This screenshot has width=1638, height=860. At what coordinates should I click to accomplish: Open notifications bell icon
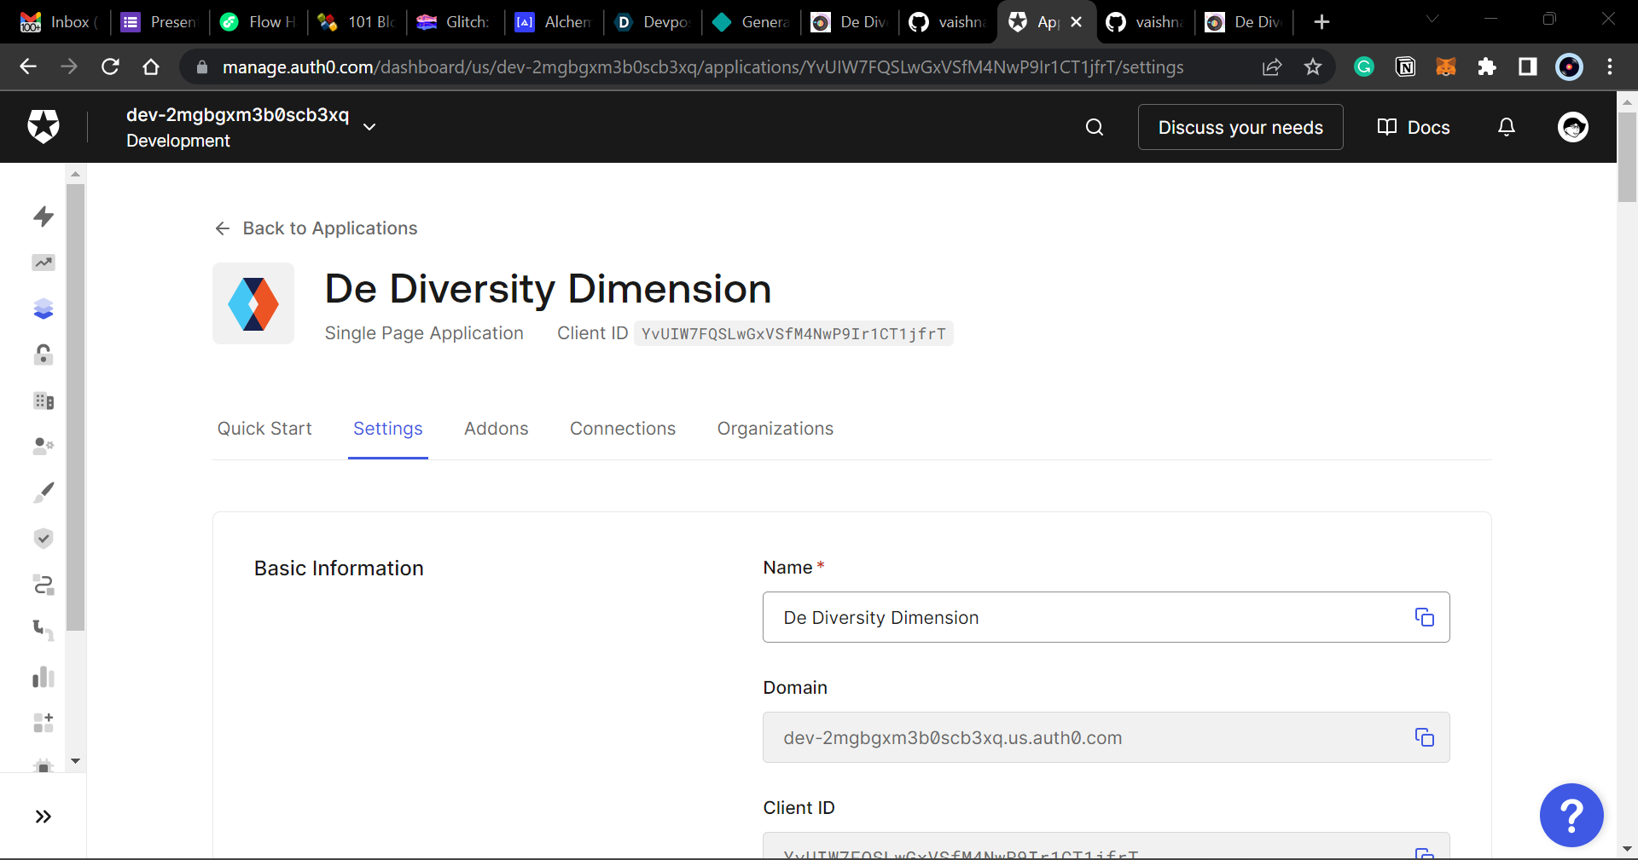(1507, 127)
